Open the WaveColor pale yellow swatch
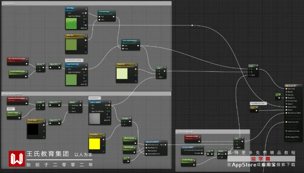The width and height of the screenshot is (304, 173). 122,74
